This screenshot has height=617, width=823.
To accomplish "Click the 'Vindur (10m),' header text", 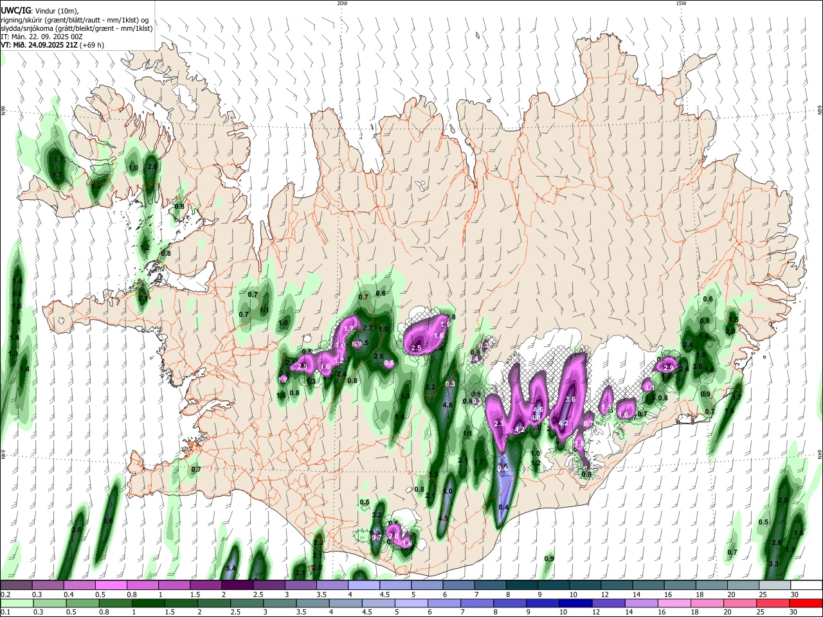I will pos(57,11).
